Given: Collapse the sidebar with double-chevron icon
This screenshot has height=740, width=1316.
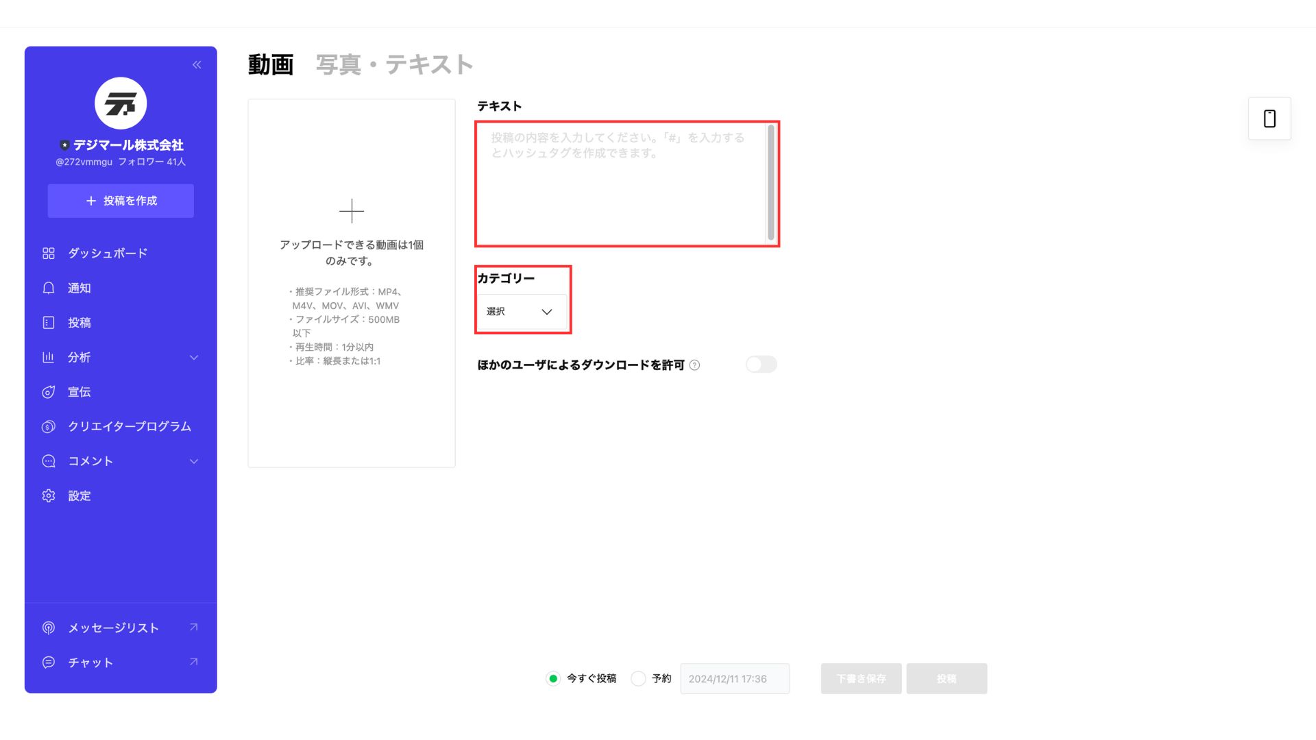Looking at the screenshot, I should [x=197, y=64].
